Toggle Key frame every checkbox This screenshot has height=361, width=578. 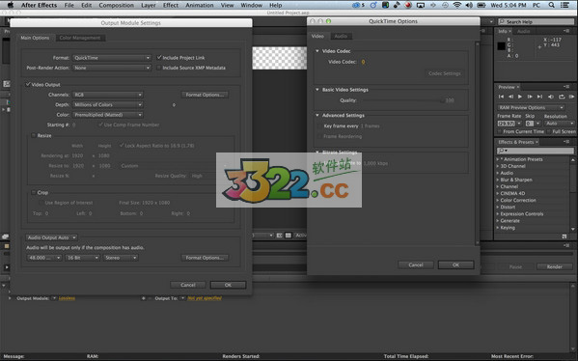point(319,126)
